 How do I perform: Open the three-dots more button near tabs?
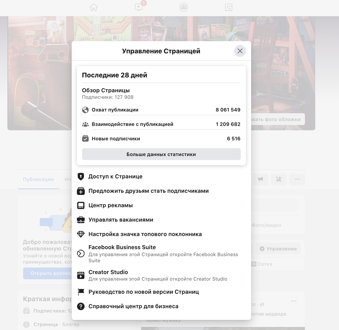297,179
